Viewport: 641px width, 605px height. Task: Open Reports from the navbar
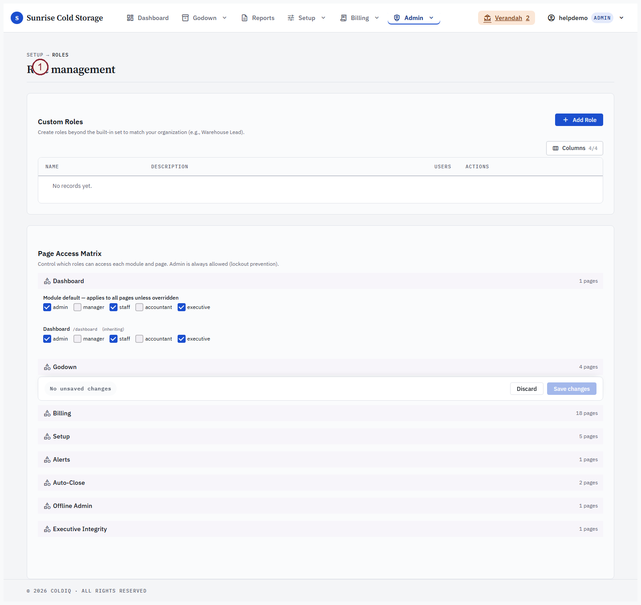[x=258, y=18]
